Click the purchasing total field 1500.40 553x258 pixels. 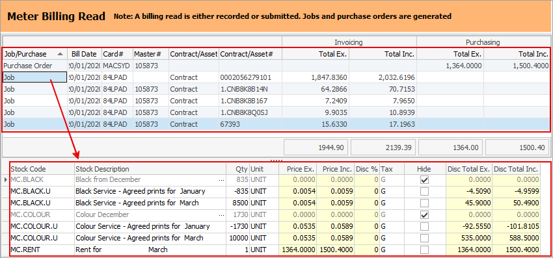click(517, 148)
